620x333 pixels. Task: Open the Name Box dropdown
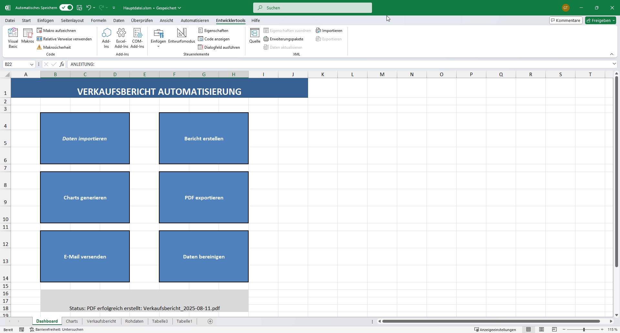(31, 64)
